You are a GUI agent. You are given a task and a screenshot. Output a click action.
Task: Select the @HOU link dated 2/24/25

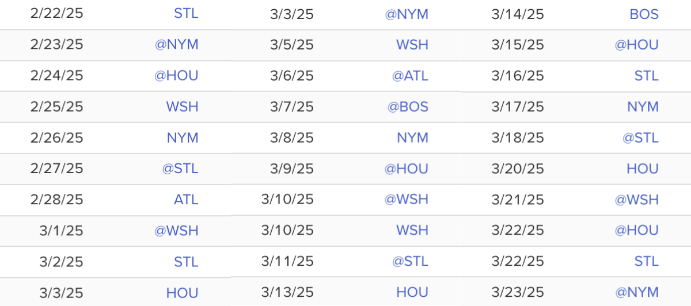pyautogui.click(x=176, y=75)
